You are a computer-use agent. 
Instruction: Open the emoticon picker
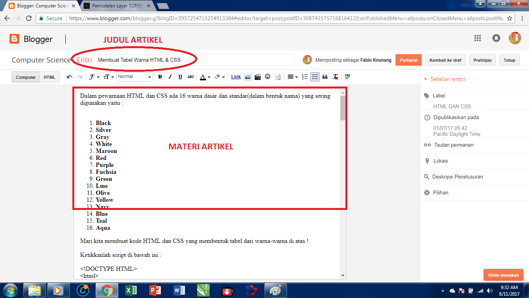pos(268,76)
